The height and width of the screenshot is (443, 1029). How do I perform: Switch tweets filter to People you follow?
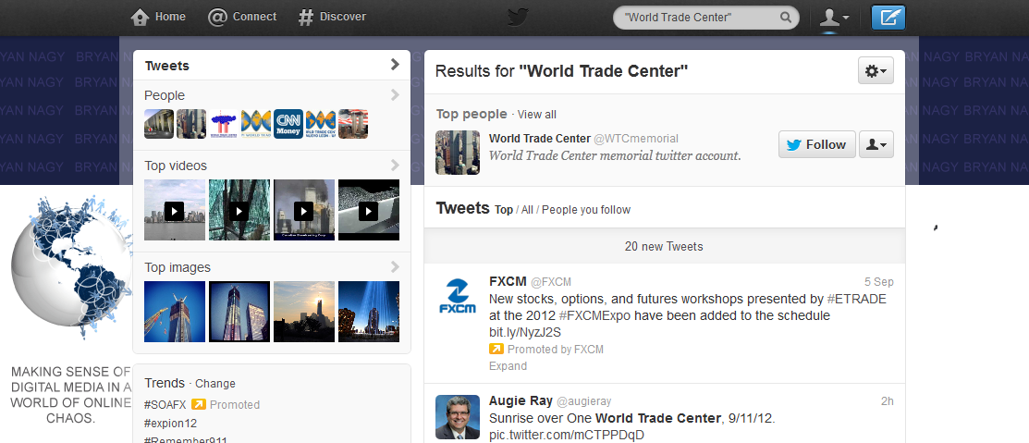click(x=586, y=210)
